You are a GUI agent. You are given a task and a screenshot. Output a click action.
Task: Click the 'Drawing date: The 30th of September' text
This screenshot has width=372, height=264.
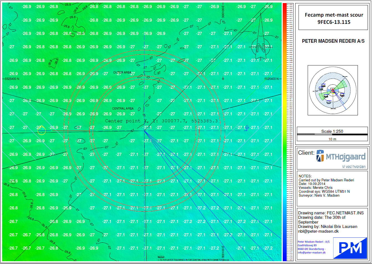pyautogui.click(x=322, y=220)
